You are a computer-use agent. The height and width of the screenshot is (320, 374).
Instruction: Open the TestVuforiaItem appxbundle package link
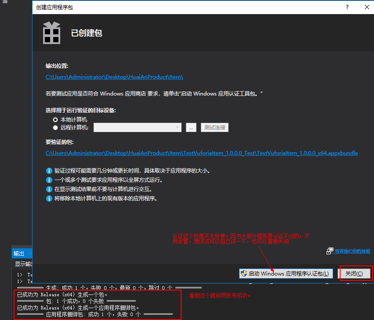(x=202, y=153)
